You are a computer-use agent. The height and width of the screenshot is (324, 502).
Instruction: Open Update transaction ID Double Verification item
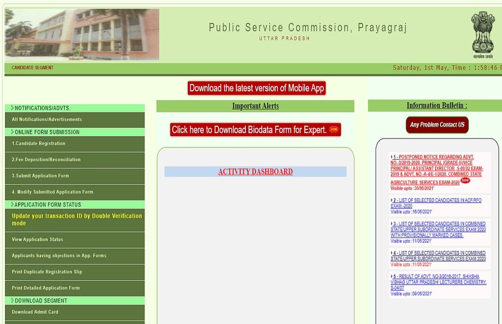click(75, 220)
